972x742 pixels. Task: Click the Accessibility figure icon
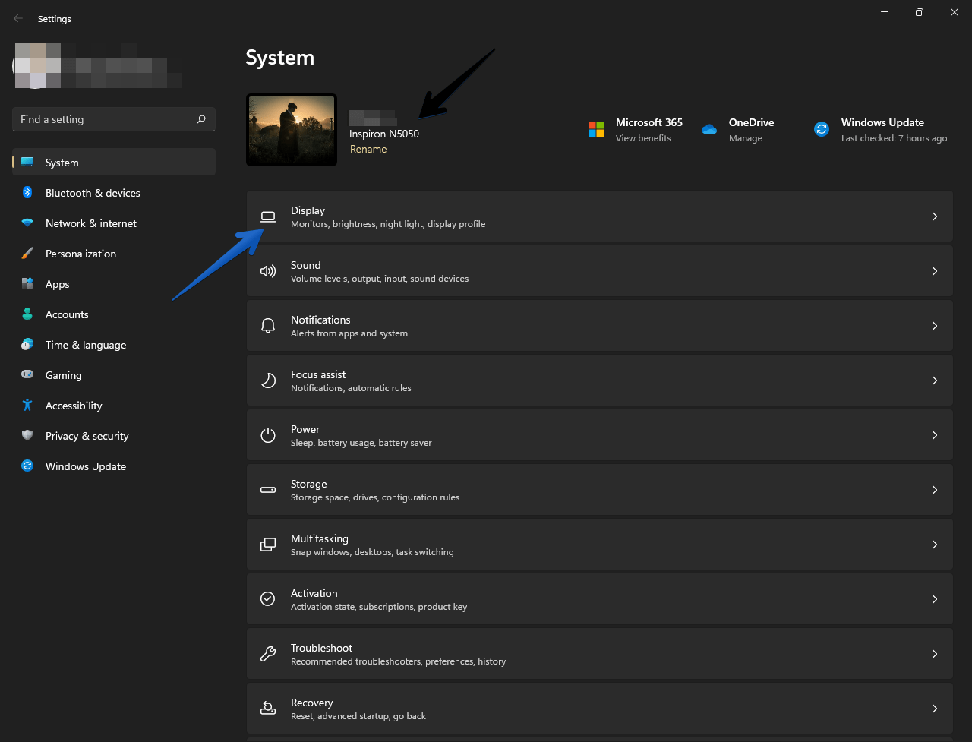pos(27,406)
